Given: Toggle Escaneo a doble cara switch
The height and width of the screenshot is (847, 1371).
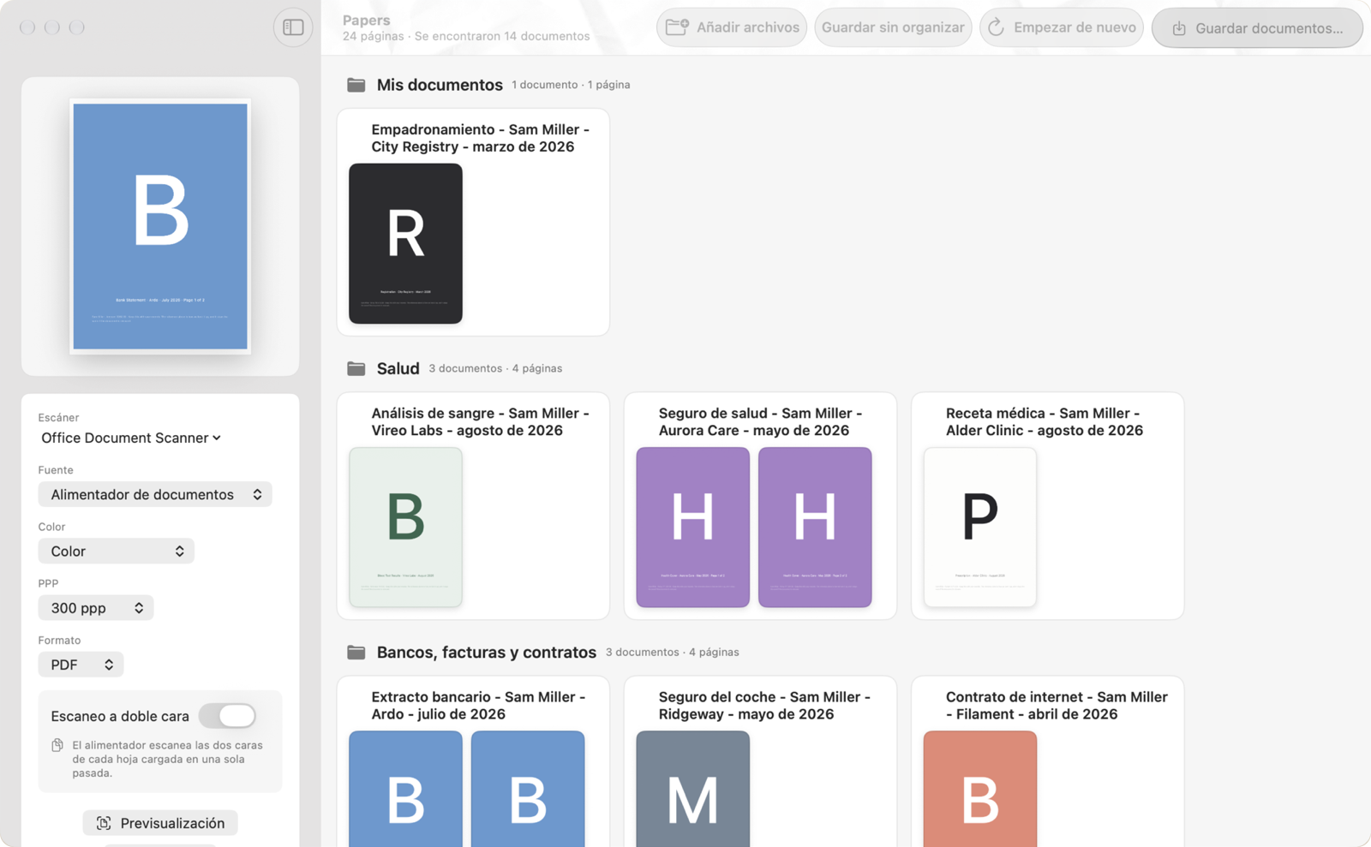Looking at the screenshot, I should tap(227, 716).
